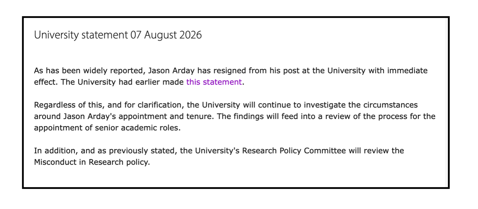478x209 pixels.
Task: Click the paragraph starting 'As has been widely reported'
Action: click(x=231, y=76)
